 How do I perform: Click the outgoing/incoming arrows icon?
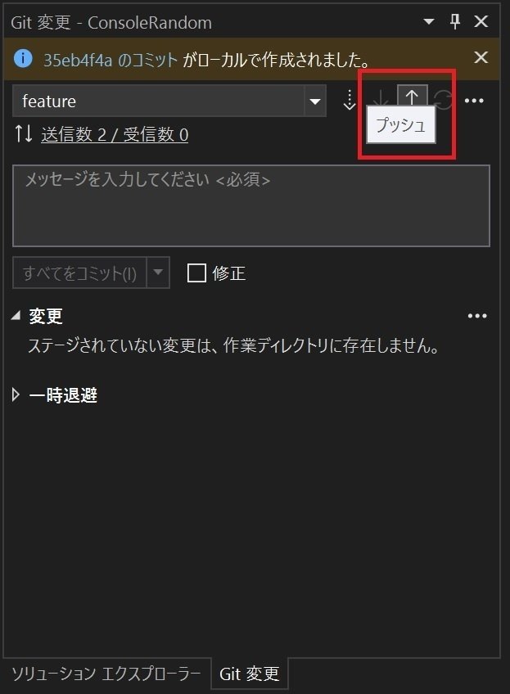click(24, 133)
